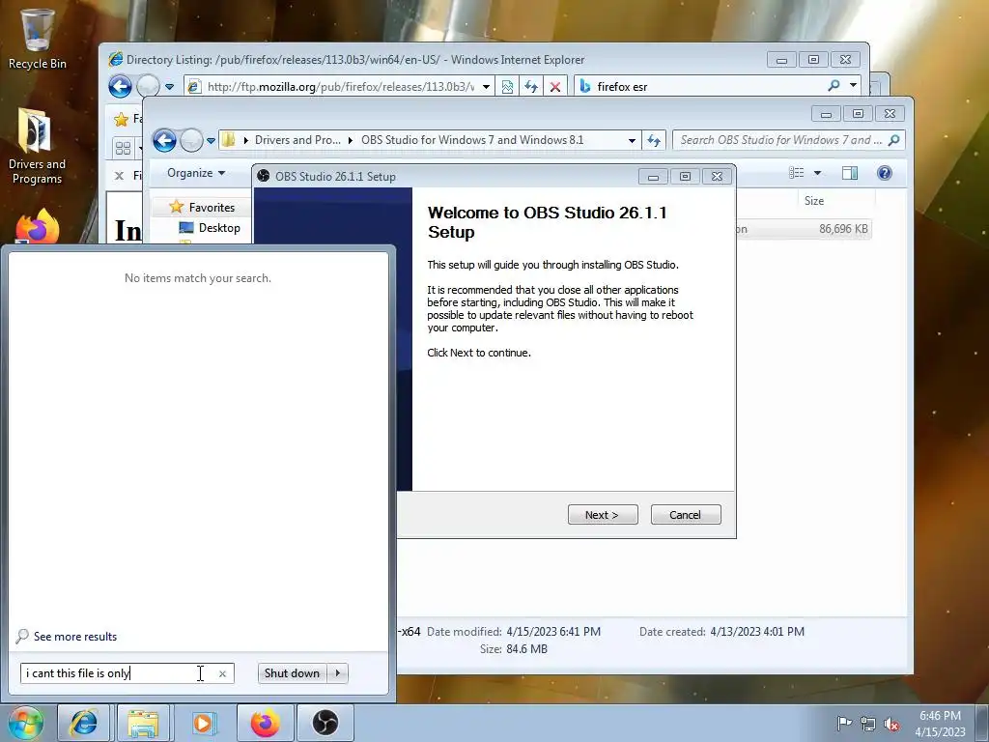
Task: Clear the Start menu search text
Action: click(222, 673)
